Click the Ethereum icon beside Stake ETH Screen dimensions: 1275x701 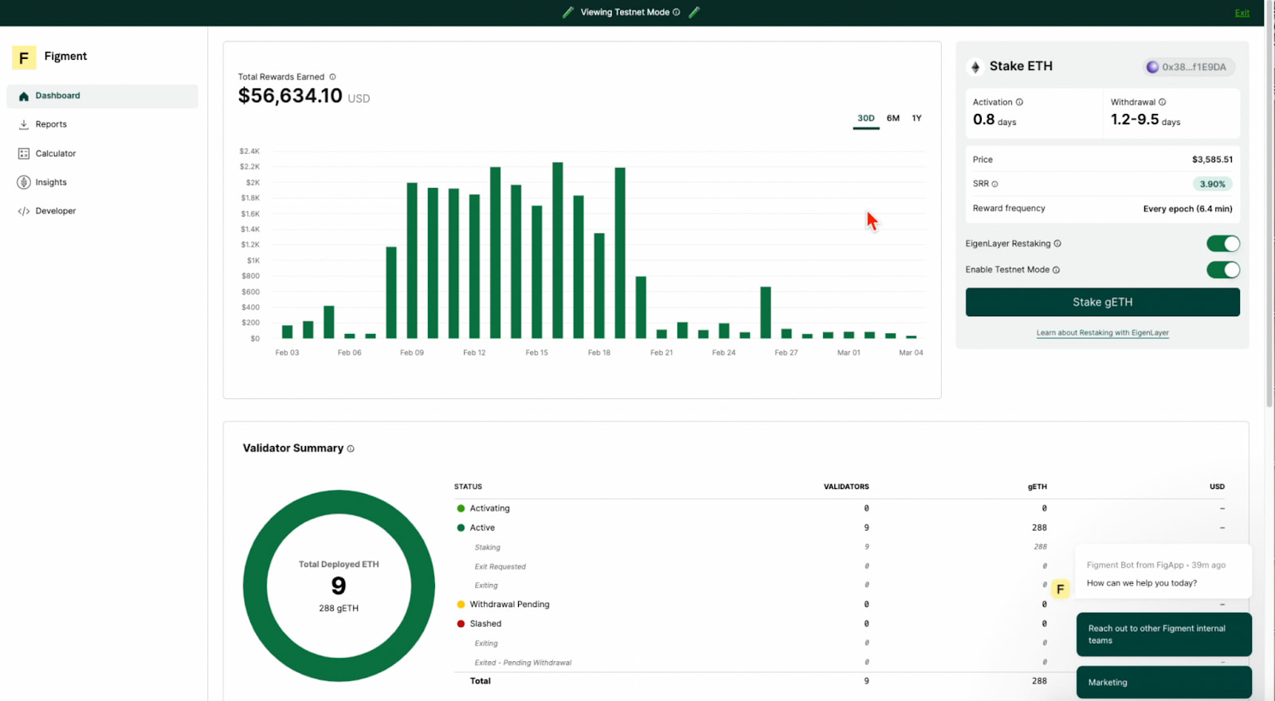point(975,67)
